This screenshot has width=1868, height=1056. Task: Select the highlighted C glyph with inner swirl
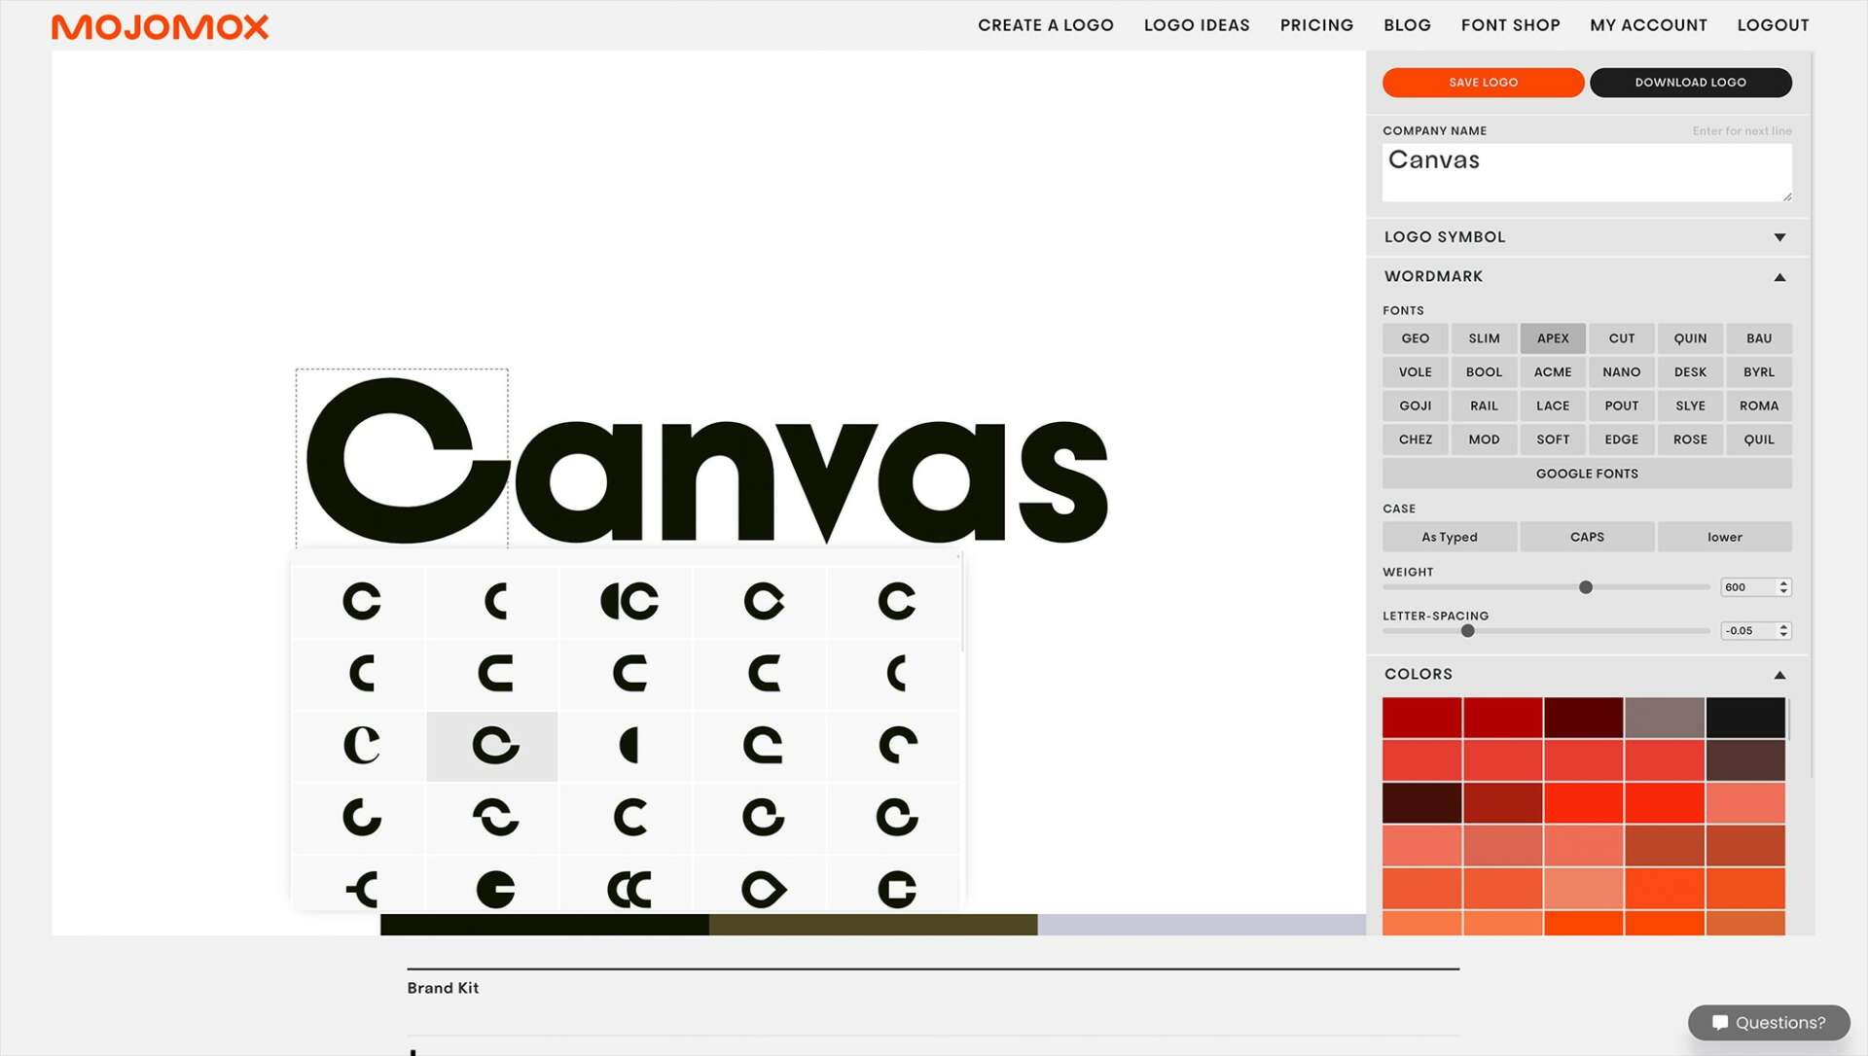click(x=494, y=746)
